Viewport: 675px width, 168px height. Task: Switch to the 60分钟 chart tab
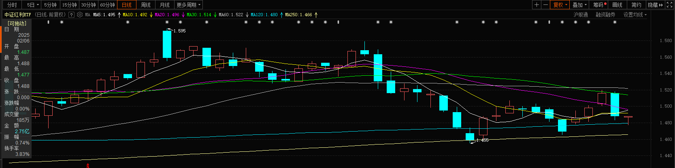point(108,5)
